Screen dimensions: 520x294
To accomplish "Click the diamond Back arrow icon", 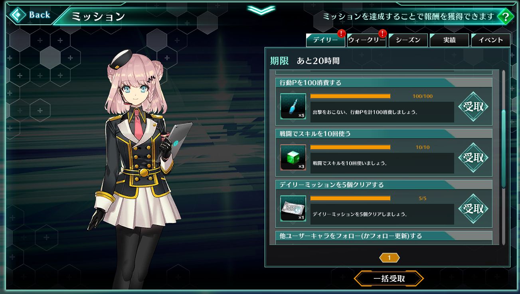I will (x=17, y=16).
